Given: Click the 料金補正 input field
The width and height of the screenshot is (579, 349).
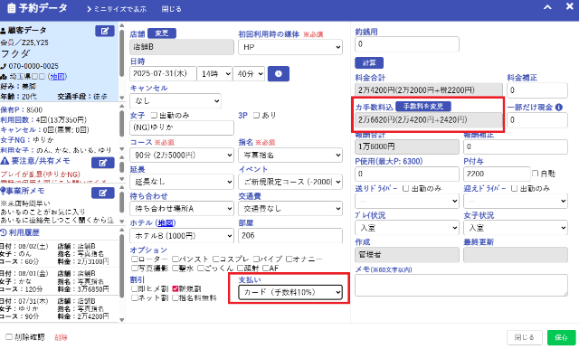Looking at the screenshot, I should (x=537, y=90).
